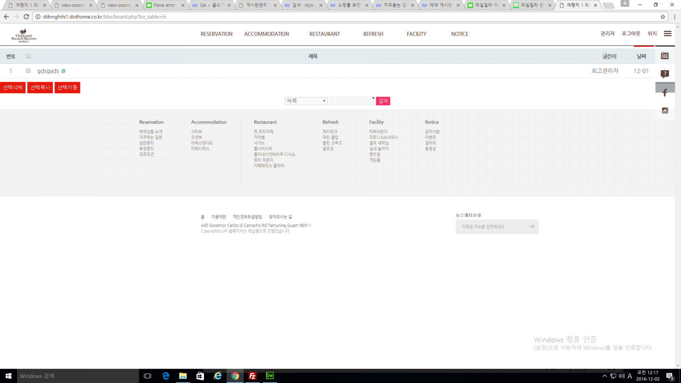
Task: Check the box for gdsgads post
Action: tap(29, 71)
